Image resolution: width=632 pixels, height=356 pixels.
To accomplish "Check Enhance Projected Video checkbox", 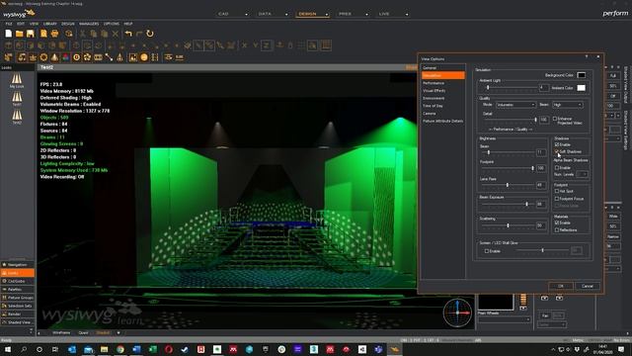I will pyautogui.click(x=555, y=119).
